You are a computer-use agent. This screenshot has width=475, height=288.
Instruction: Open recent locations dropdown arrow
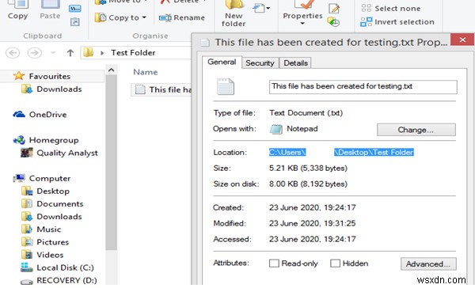click(x=53, y=53)
